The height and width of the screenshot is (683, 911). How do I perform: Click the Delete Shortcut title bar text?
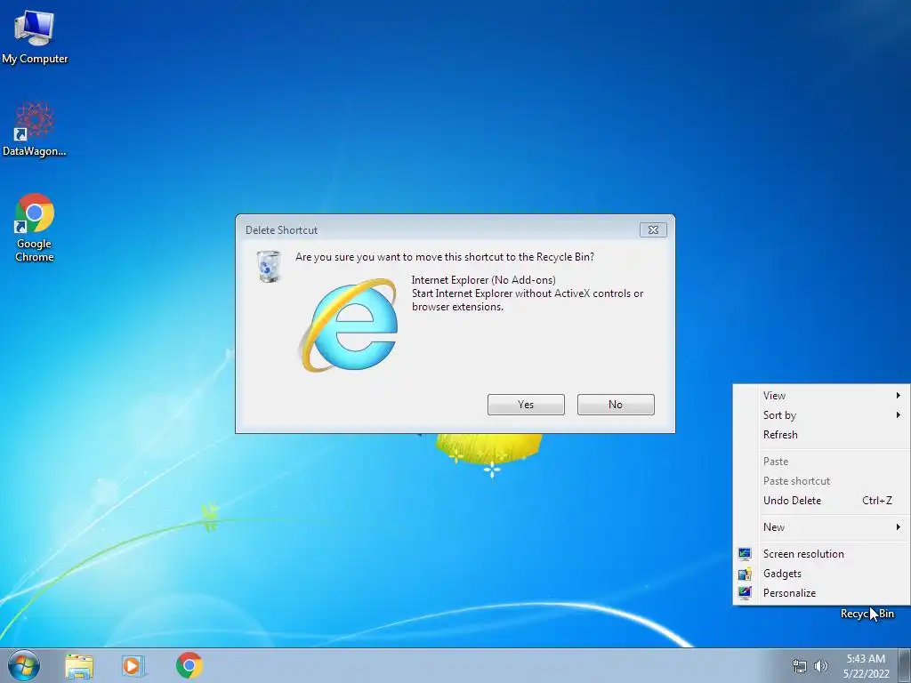click(x=281, y=230)
